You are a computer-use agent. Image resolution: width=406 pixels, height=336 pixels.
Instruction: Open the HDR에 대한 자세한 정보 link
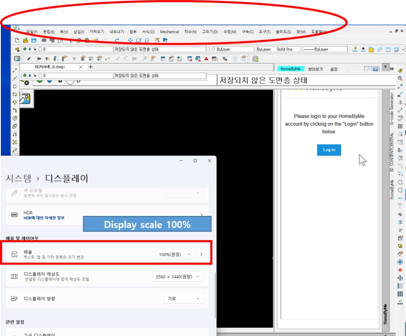click(x=44, y=218)
